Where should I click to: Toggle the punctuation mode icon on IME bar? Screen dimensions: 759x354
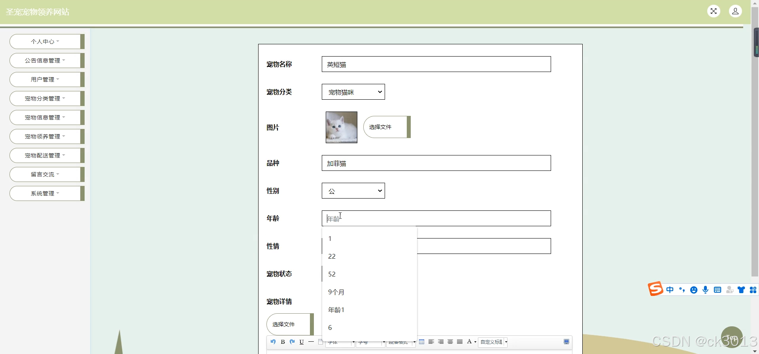(682, 290)
